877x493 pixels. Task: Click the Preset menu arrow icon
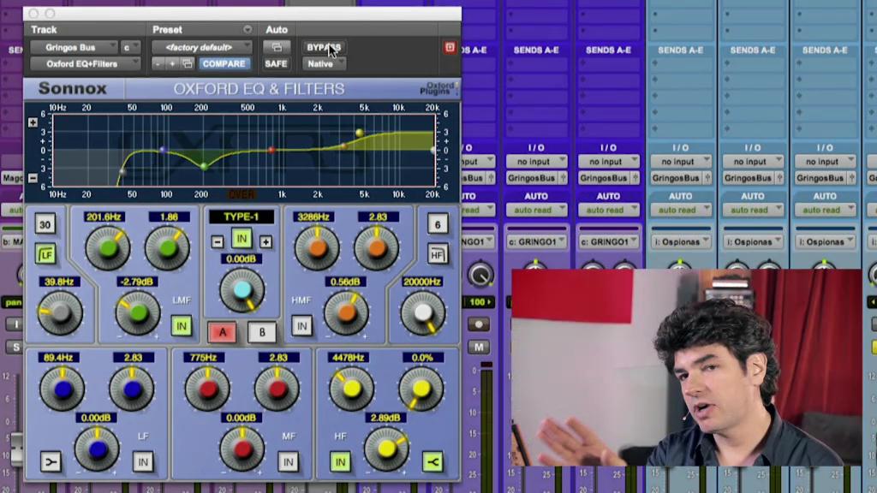[248, 30]
